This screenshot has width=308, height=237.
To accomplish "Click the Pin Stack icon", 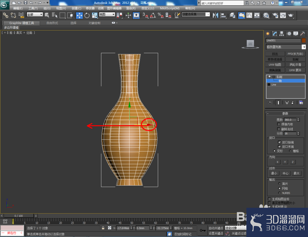I will pyautogui.click(x=270, y=102).
